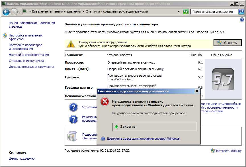The width and height of the screenshot is (246, 167).
Task: Focus the 'Поиск в панели управления' search field
Action: pos(214,12)
